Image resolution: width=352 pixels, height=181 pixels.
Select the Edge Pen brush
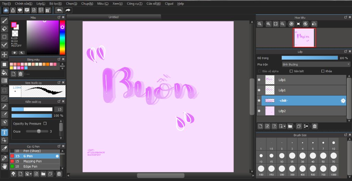(x=35, y=167)
